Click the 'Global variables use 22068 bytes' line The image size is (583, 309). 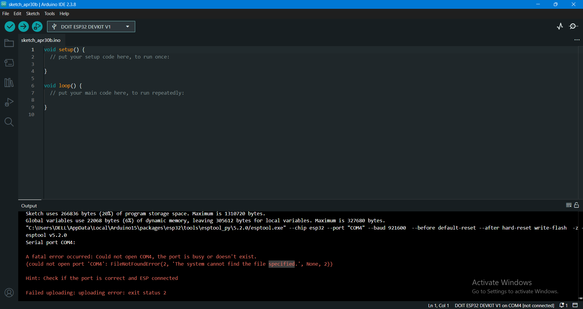click(x=205, y=221)
